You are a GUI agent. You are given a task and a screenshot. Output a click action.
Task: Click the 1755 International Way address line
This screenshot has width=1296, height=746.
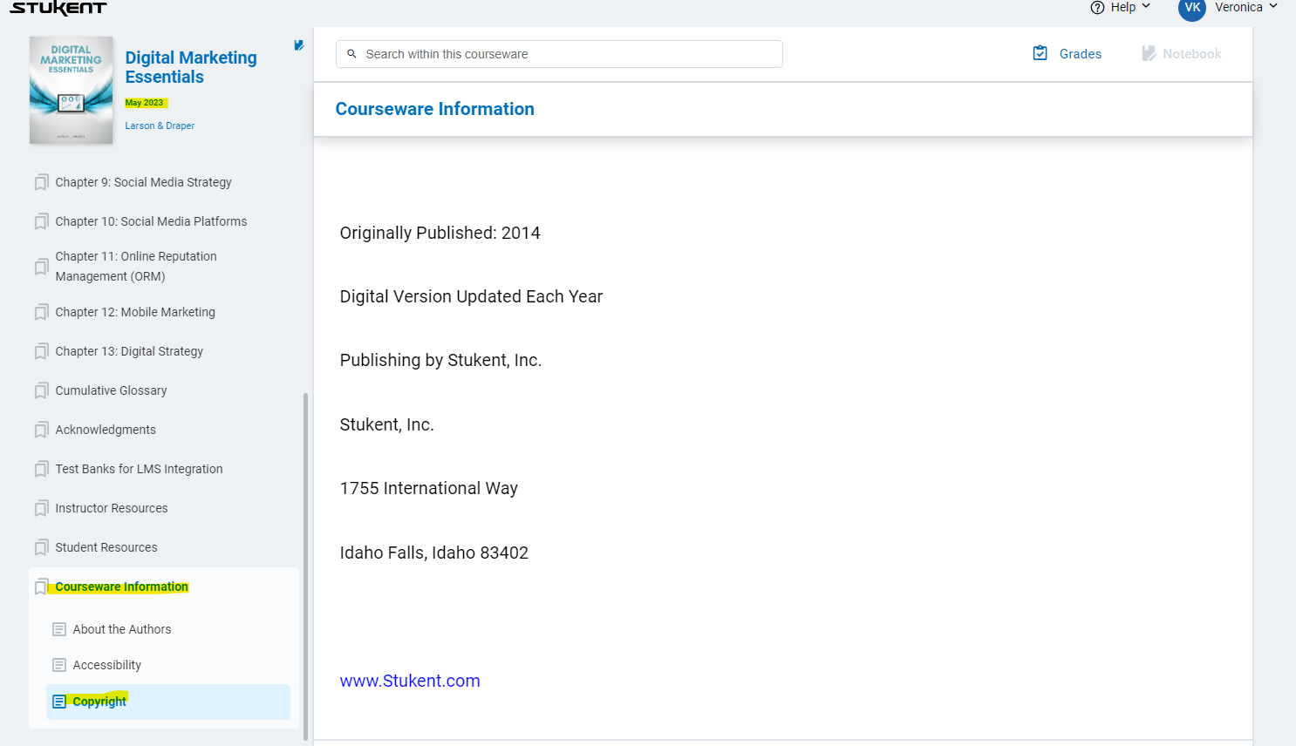click(x=429, y=488)
